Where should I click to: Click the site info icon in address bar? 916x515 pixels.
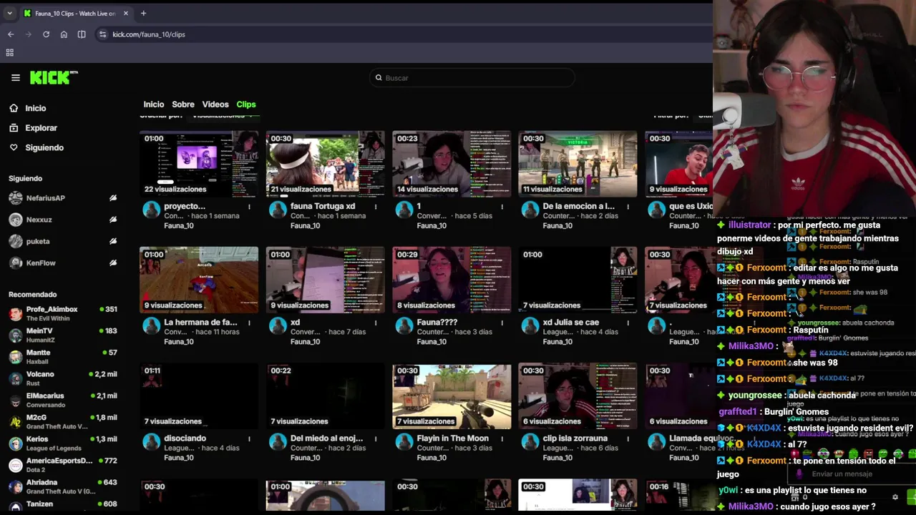pos(102,34)
